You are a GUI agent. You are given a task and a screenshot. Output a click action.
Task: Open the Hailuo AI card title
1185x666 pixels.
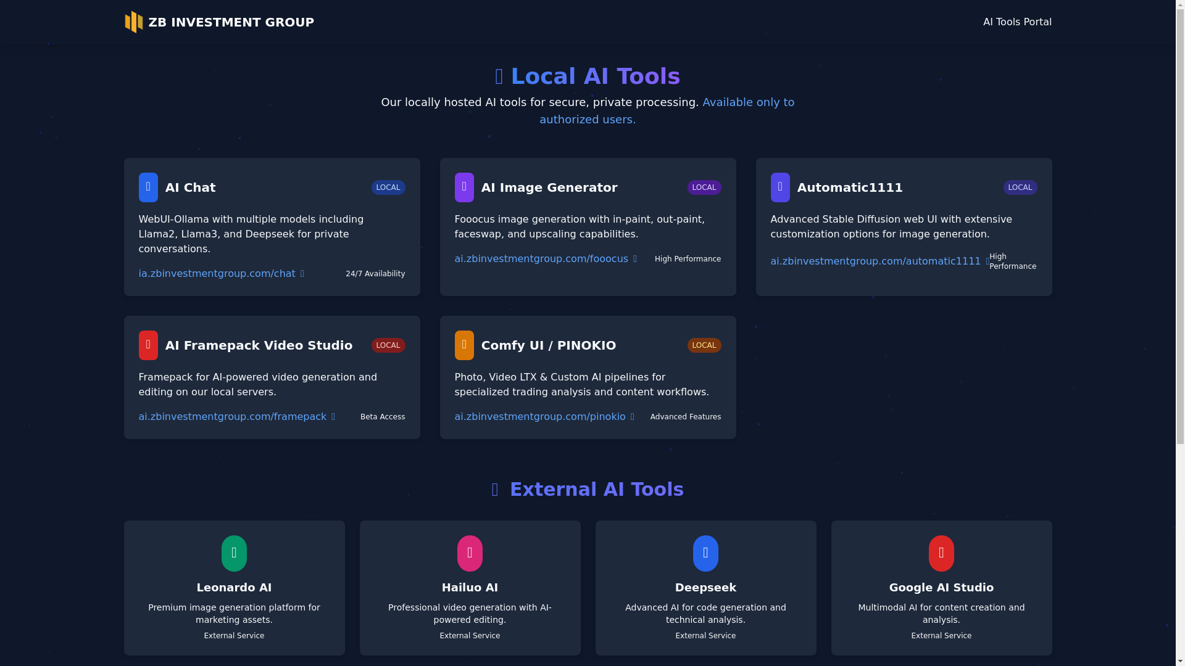tap(470, 588)
